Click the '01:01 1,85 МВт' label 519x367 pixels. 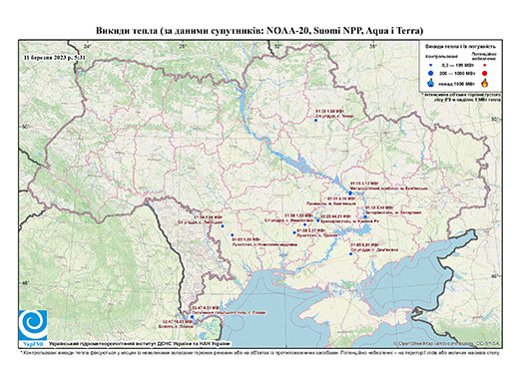point(247,239)
